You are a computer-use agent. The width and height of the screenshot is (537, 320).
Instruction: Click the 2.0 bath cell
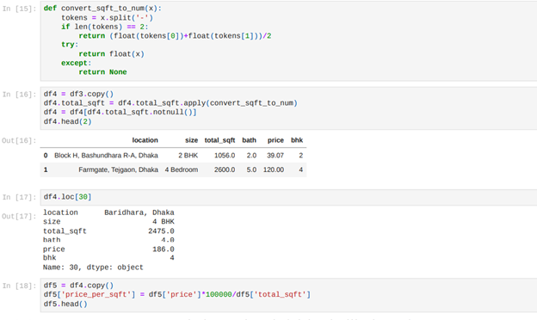(x=251, y=156)
